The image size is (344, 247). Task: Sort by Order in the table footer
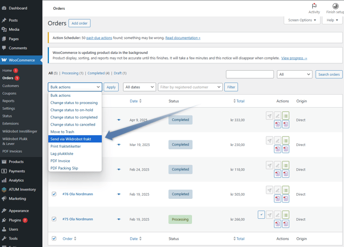[x=69, y=239]
